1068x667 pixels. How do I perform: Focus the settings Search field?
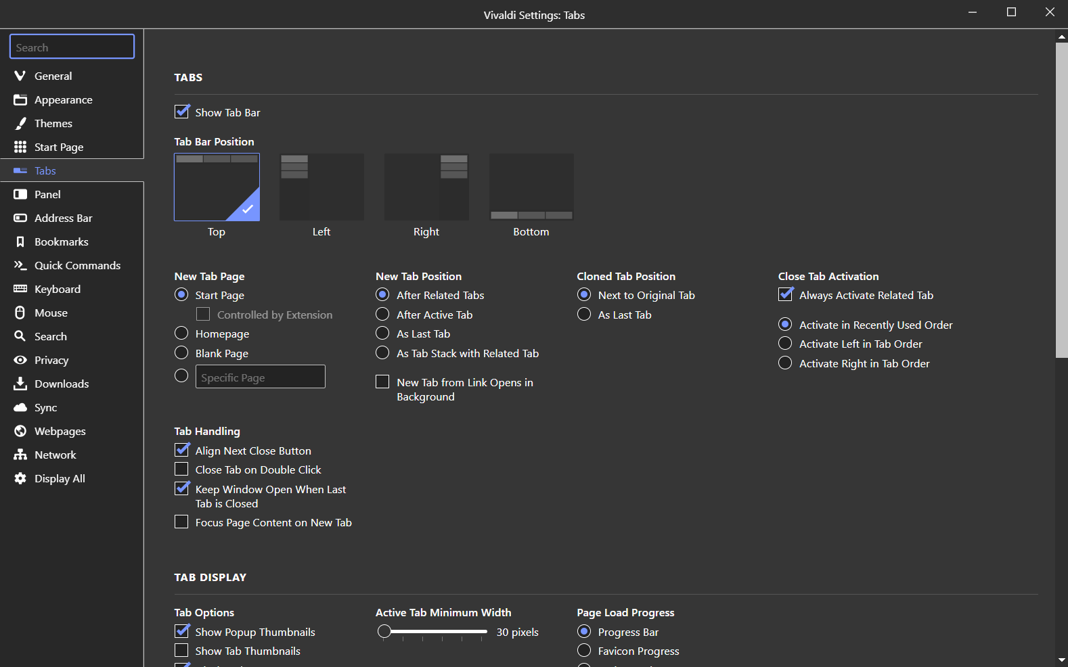point(72,47)
